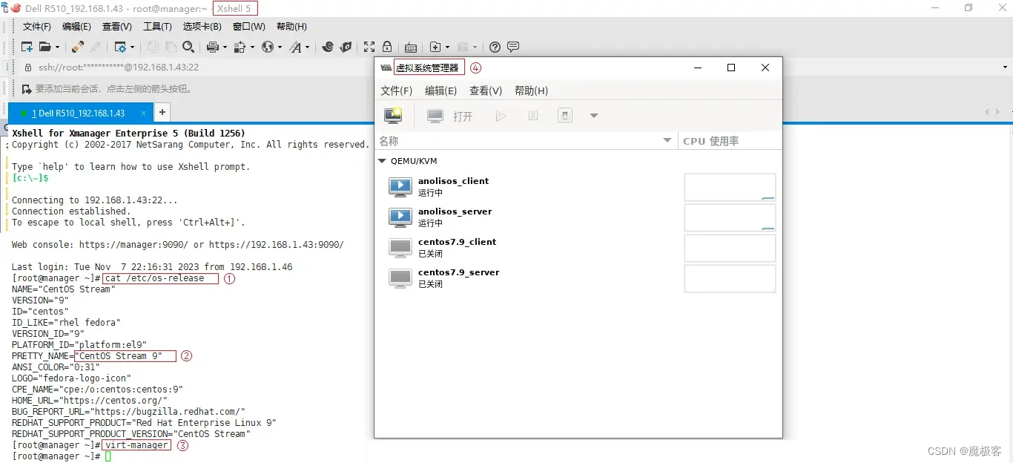Click the print icon in Xshell toolbar

pos(213,47)
